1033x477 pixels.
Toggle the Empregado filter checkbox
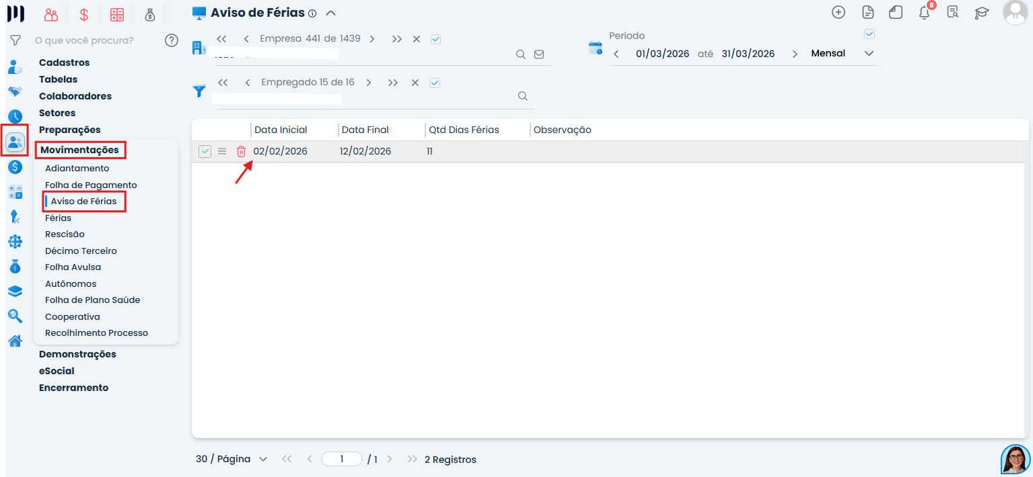(435, 83)
